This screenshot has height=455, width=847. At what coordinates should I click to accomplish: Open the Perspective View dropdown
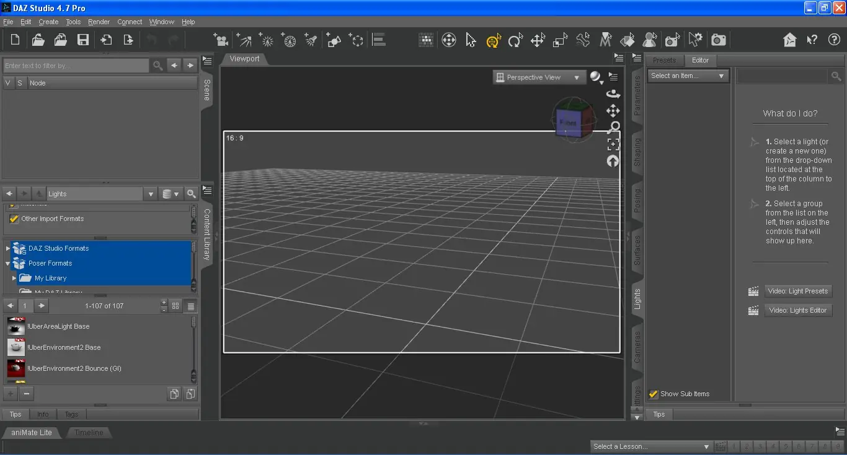[x=538, y=77]
